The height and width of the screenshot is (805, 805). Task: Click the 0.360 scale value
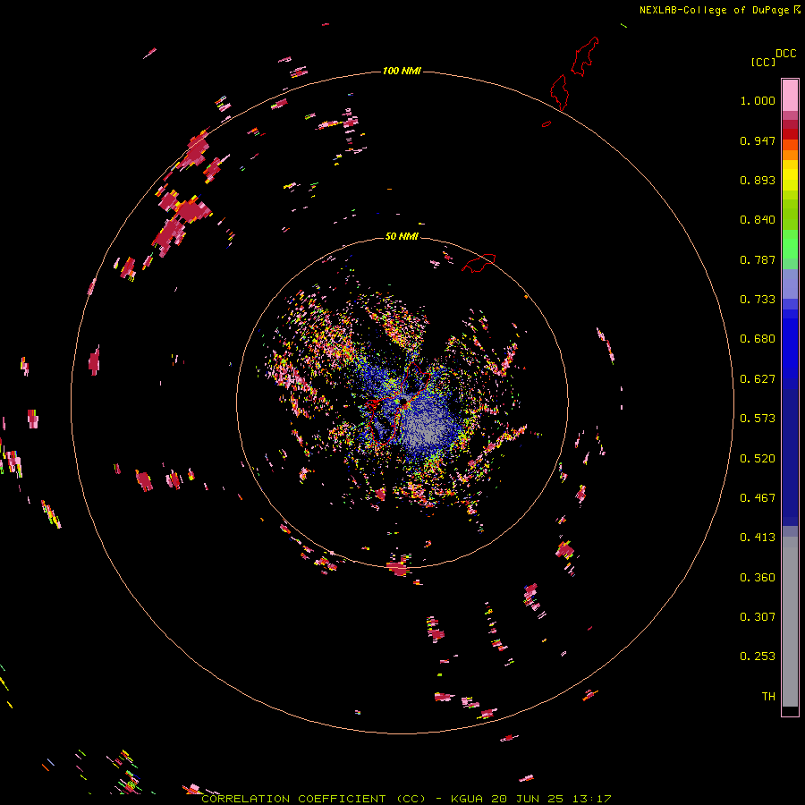758,578
